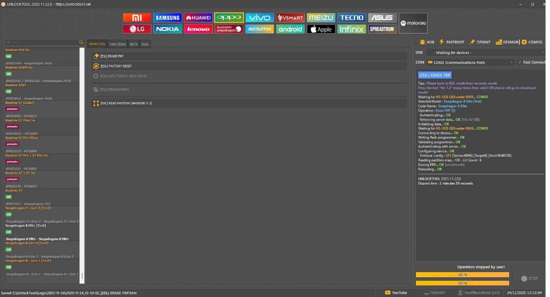Screen dimensions: 550x297
Task: Toggle the Fast Connect checkbox
Action: tap(520, 62)
